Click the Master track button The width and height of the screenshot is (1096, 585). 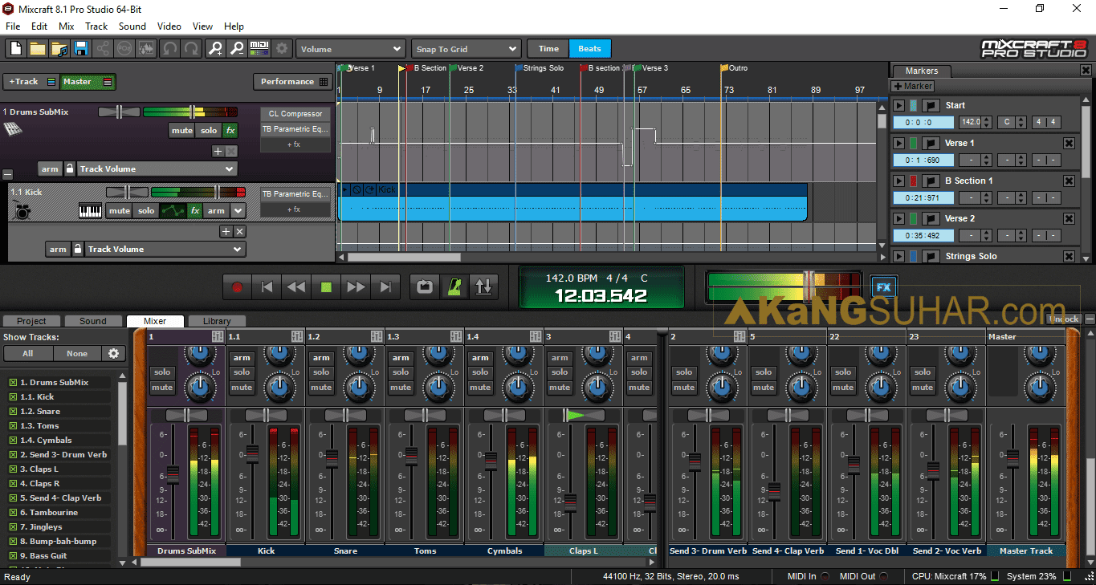(x=88, y=82)
